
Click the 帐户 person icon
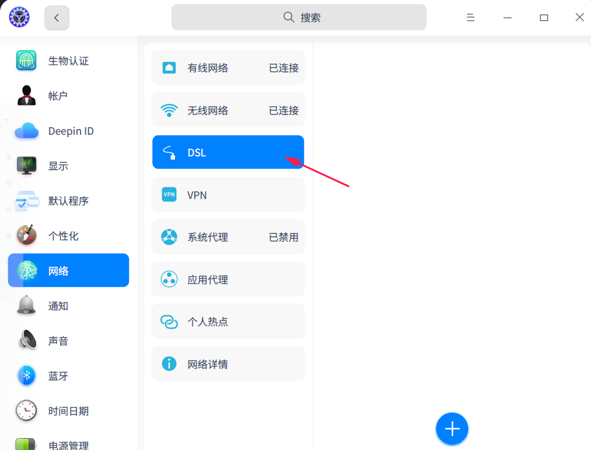point(26,96)
